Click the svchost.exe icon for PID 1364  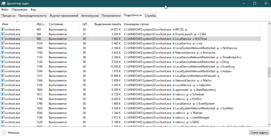pos(3,81)
